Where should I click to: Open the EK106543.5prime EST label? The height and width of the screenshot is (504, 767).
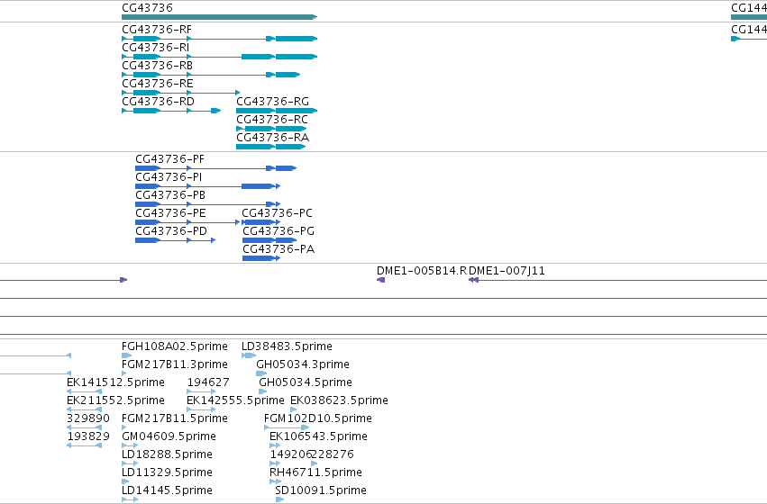click(318, 437)
